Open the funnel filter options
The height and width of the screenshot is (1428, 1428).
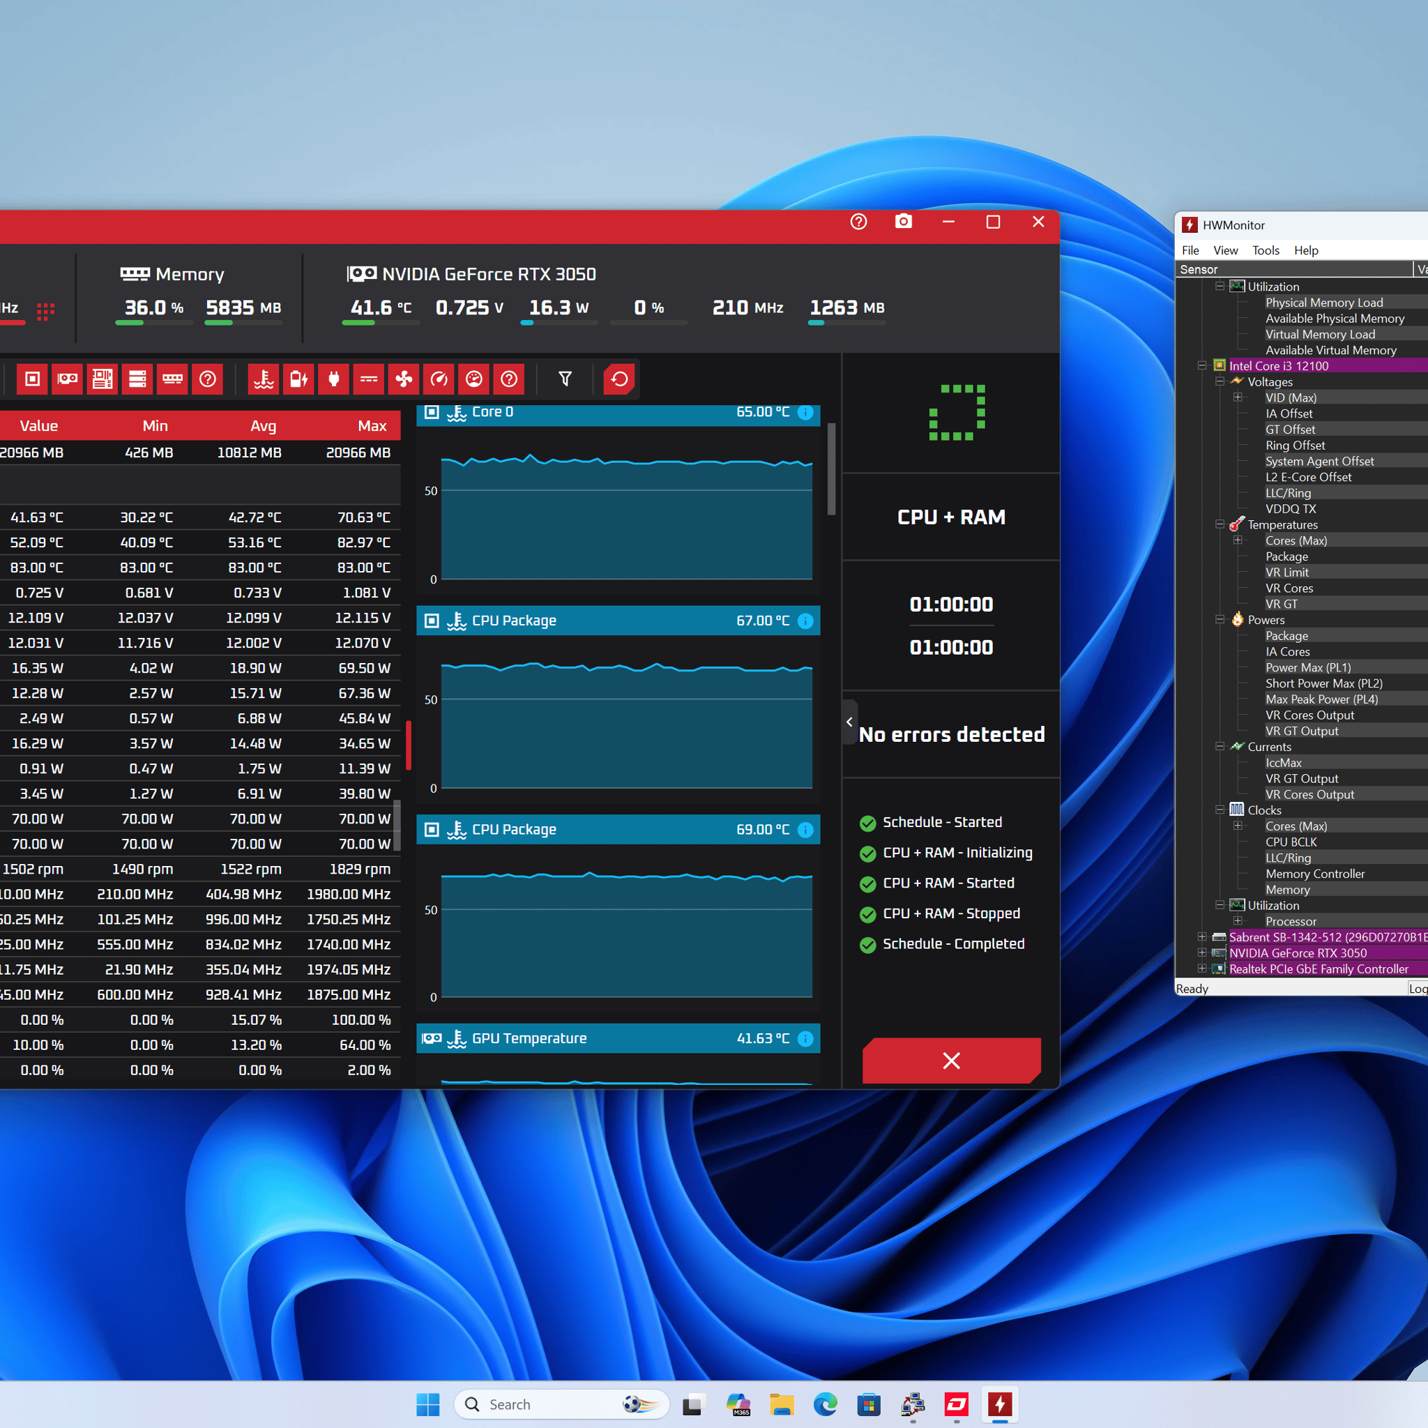pyautogui.click(x=565, y=379)
